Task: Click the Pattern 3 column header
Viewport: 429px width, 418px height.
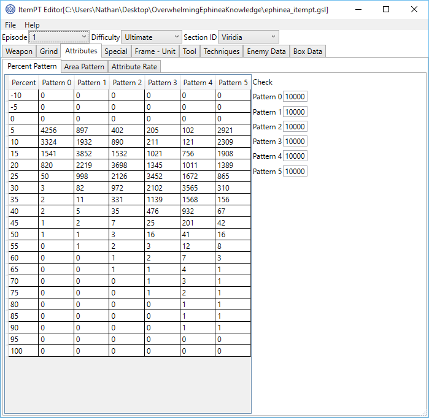Action: tap(162, 83)
